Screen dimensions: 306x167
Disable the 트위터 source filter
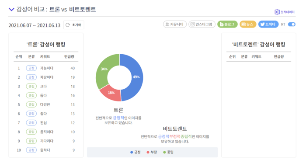[268, 24]
